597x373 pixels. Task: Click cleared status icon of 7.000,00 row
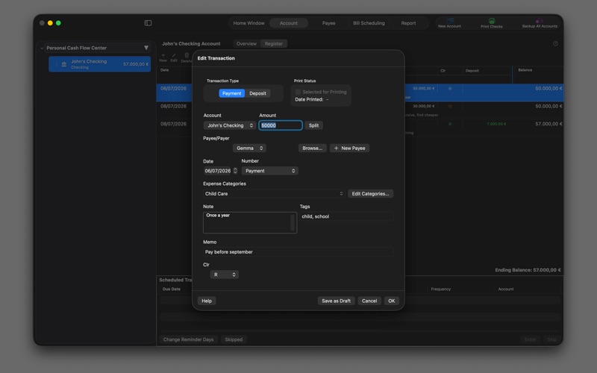point(450,124)
